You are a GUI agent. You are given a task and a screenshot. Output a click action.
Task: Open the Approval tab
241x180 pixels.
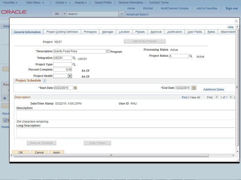pos(156,32)
